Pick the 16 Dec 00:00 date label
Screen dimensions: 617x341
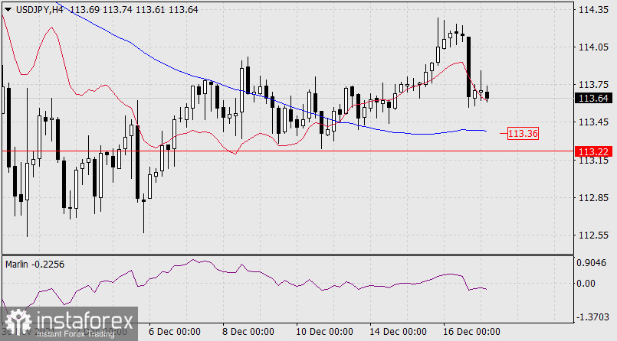[x=470, y=332]
